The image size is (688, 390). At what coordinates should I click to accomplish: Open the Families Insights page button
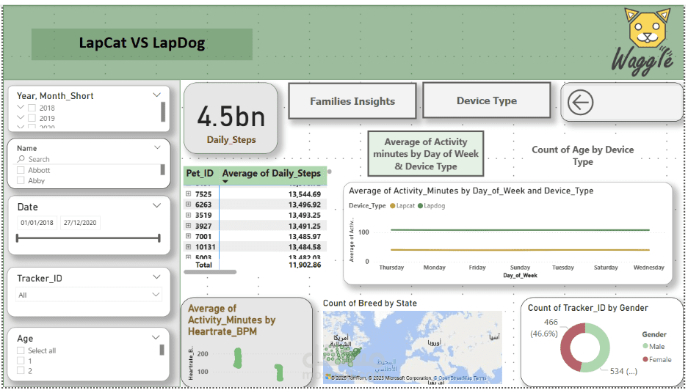click(x=352, y=101)
